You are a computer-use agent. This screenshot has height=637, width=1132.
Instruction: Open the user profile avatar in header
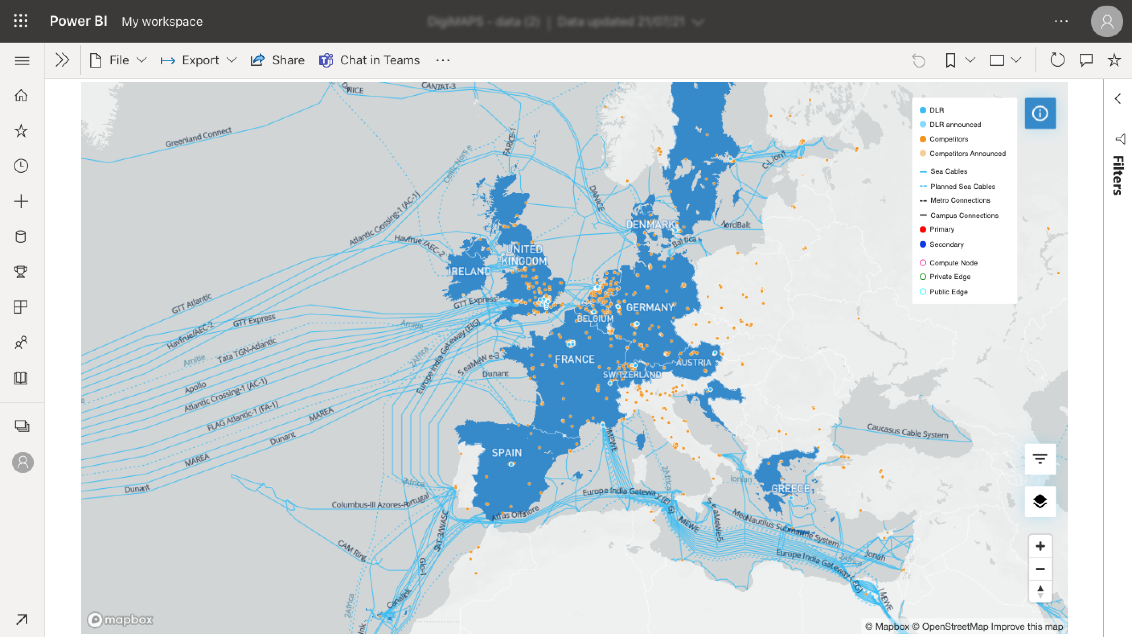tap(1107, 21)
